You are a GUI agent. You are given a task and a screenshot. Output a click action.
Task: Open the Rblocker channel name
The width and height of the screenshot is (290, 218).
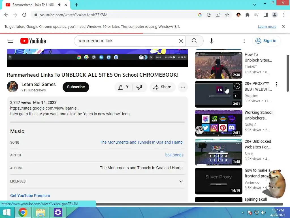251,96
